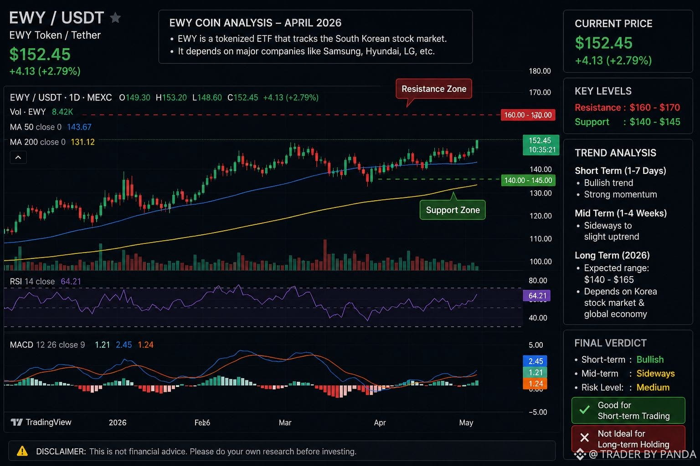Click the −5.00 MACD axis label
The width and height of the screenshot is (700, 466).
(538, 412)
